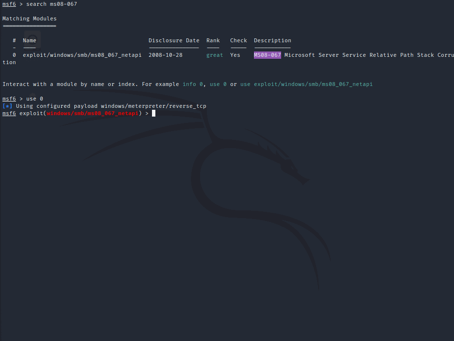
Task: Click the 'Name' column header
Action: pos(30,41)
